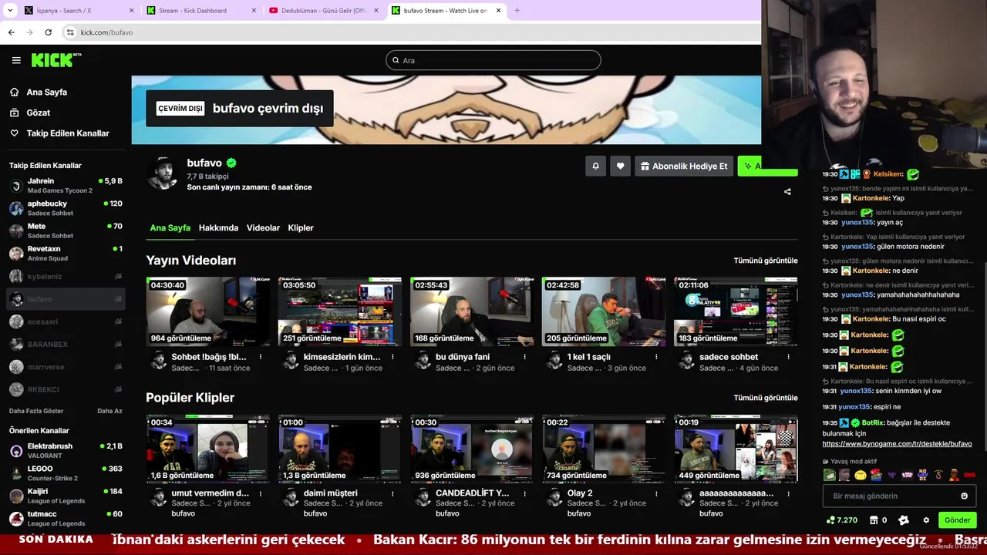
Task: Select the Videolar tab
Action: click(263, 228)
